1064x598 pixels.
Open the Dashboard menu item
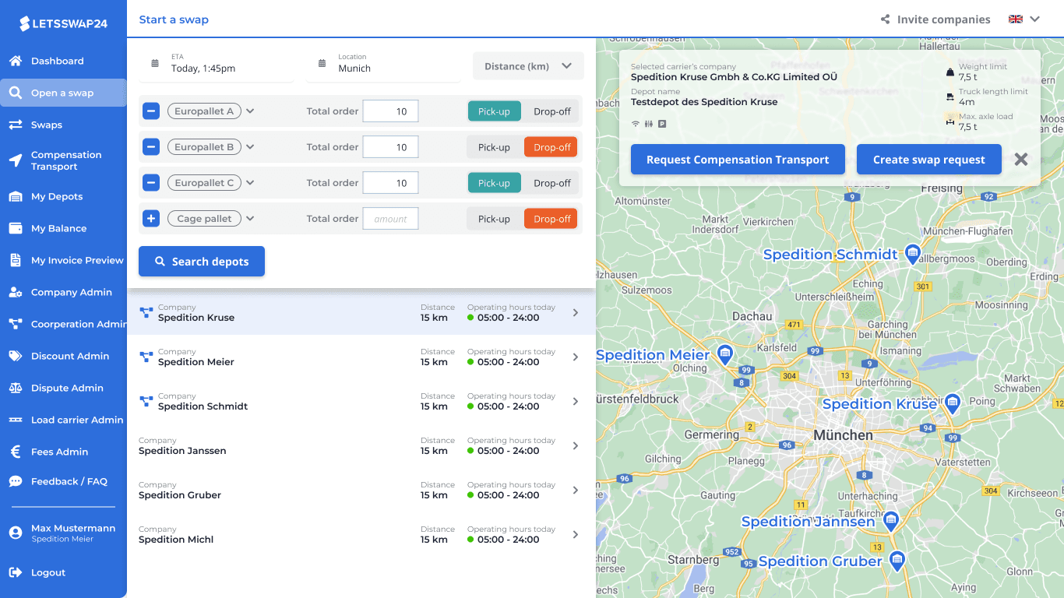[63, 61]
